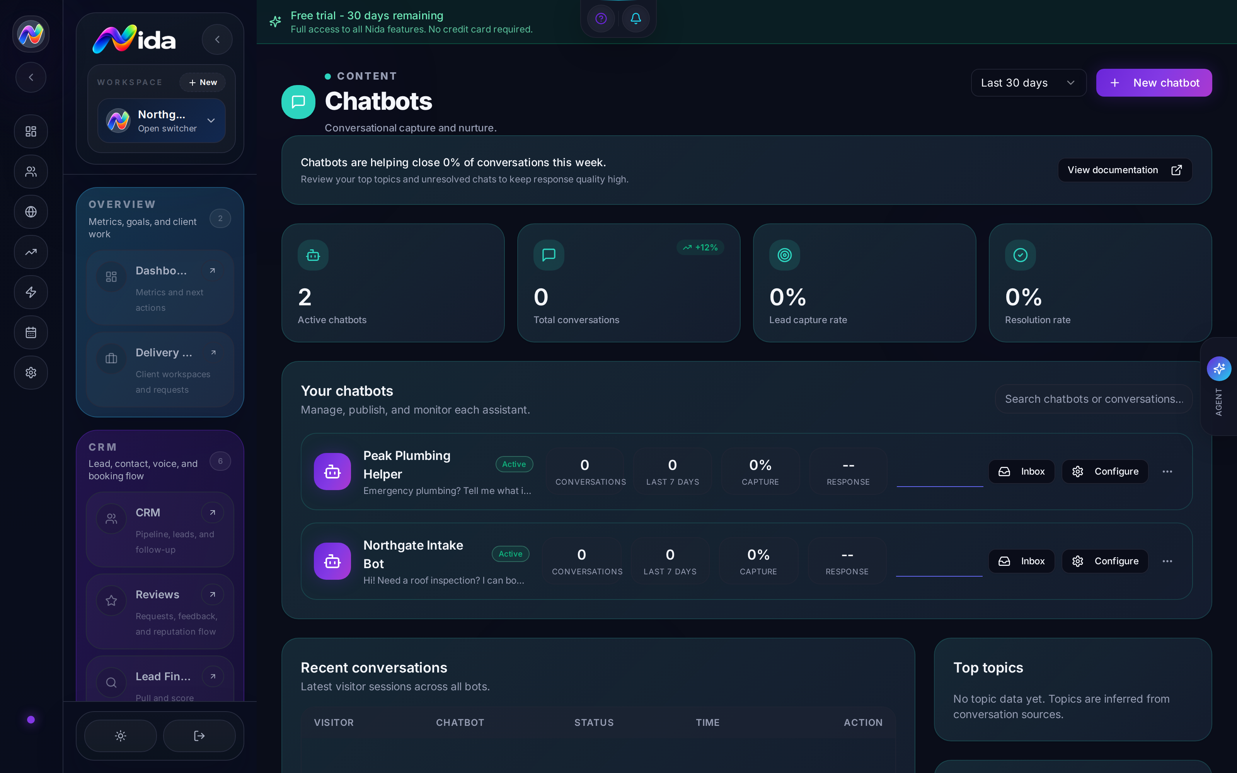Open Lead Finder menu item
Image resolution: width=1237 pixels, height=773 pixels.
160,679
